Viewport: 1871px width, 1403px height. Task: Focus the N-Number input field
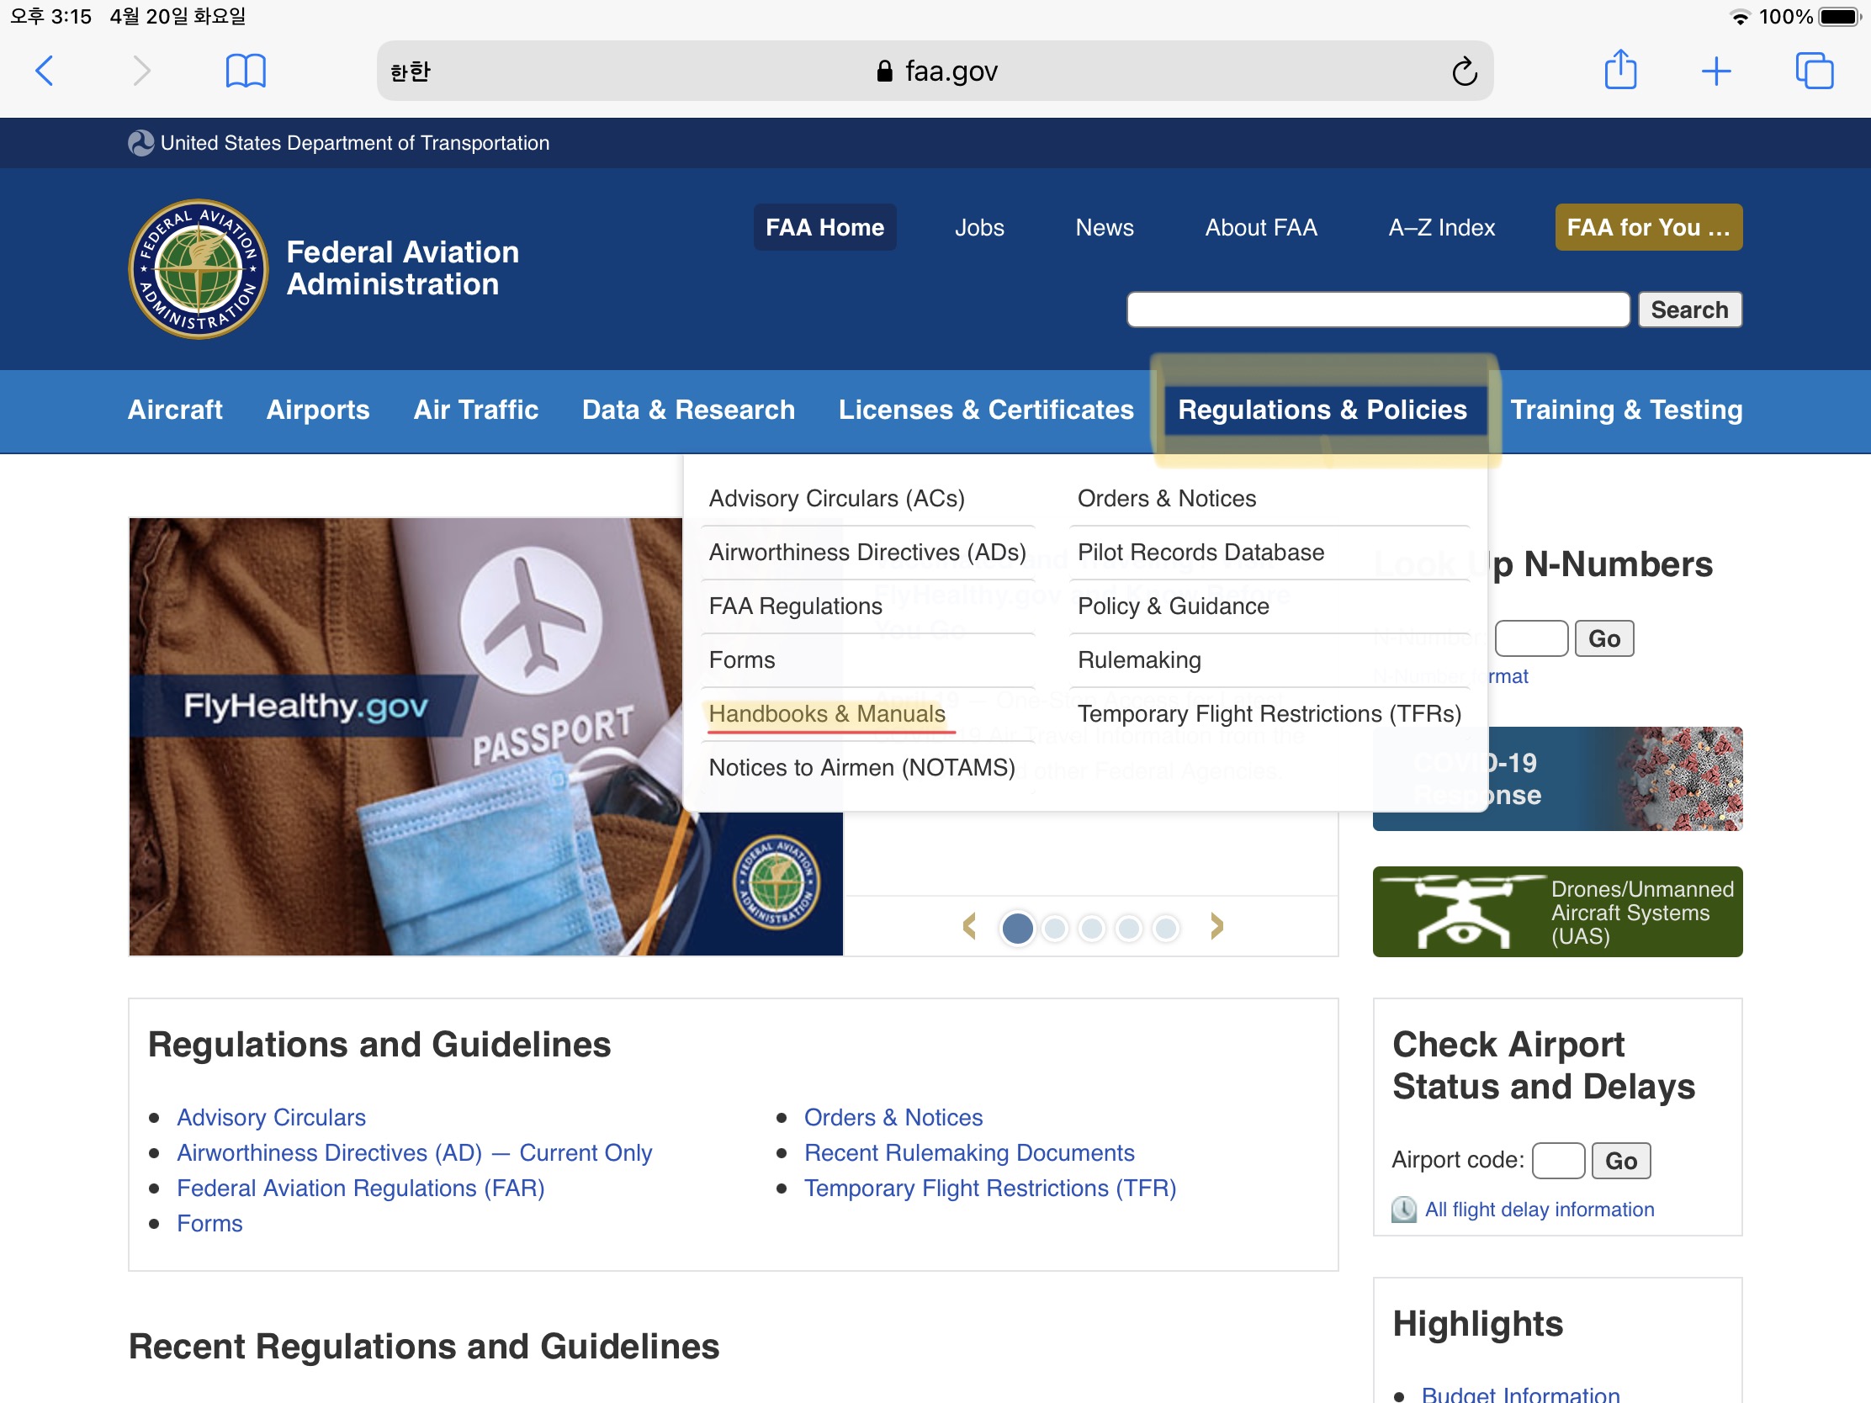[1532, 638]
